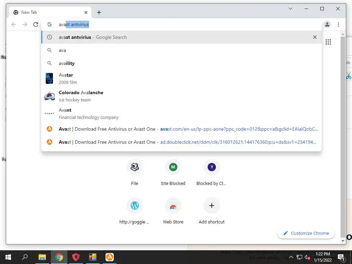Click the Colorado Avalanche logo thumbnail
Screen dimensions: 352x264
click(x=49, y=96)
